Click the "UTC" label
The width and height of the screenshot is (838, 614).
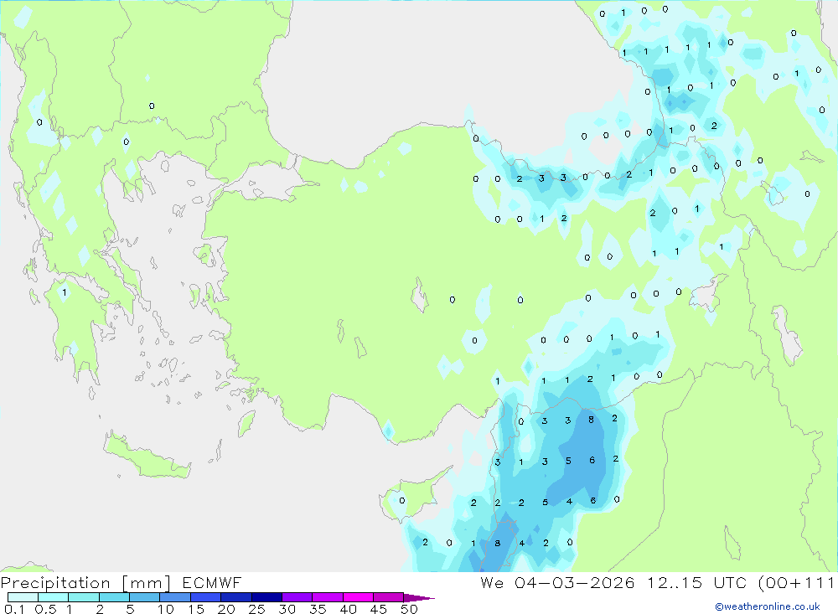point(730,582)
